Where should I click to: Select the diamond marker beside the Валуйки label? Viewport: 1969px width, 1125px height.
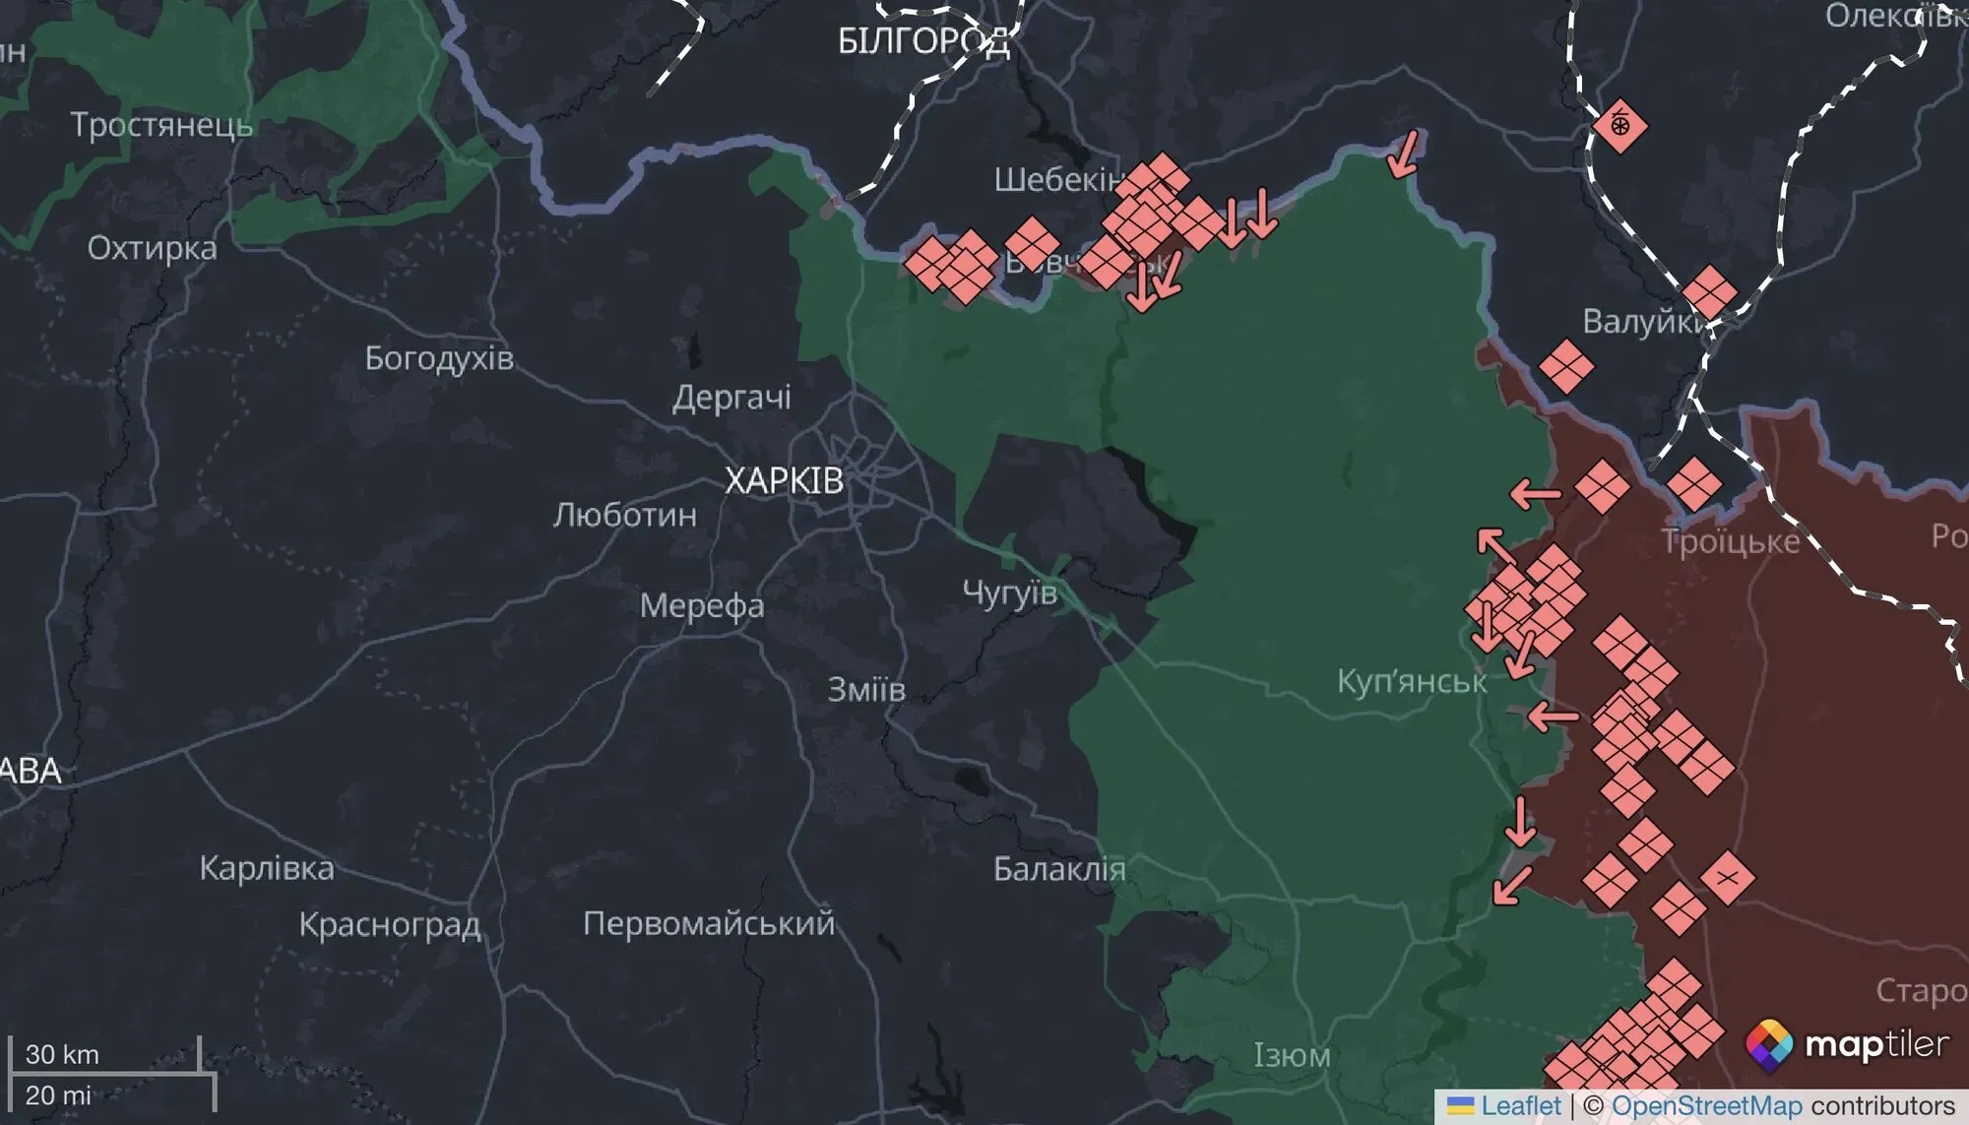pos(1709,292)
